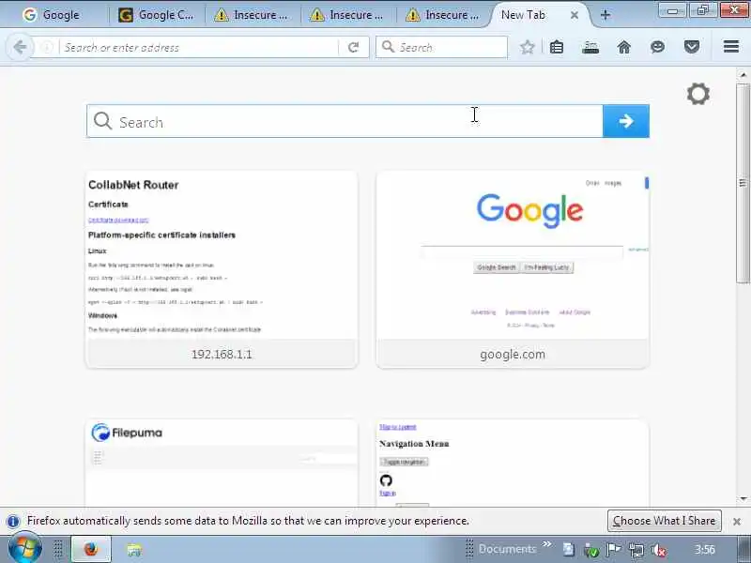Click the taskbar clock showing 3:56
The height and width of the screenshot is (563, 751).
(x=705, y=550)
